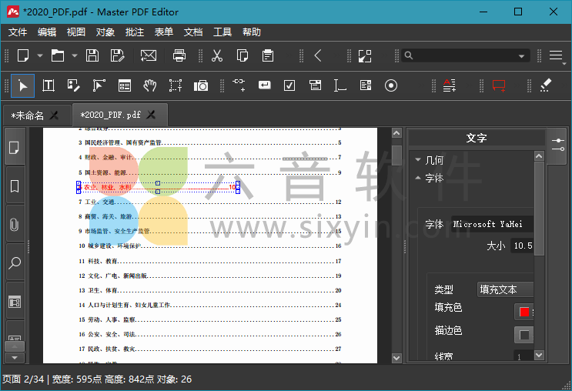Edit the font size 10.5 field
The height and width of the screenshot is (391, 572).
click(522, 246)
